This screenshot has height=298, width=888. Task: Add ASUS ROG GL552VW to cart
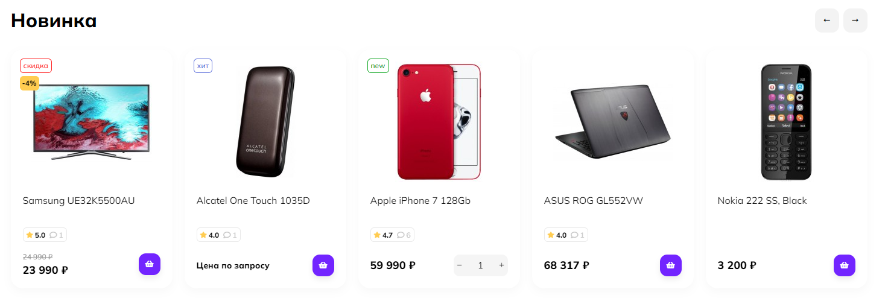[671, 265]
